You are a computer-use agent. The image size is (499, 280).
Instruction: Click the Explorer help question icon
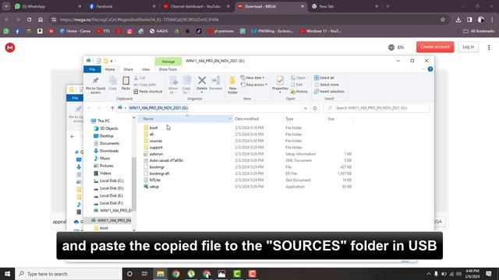tap(430, 69)
